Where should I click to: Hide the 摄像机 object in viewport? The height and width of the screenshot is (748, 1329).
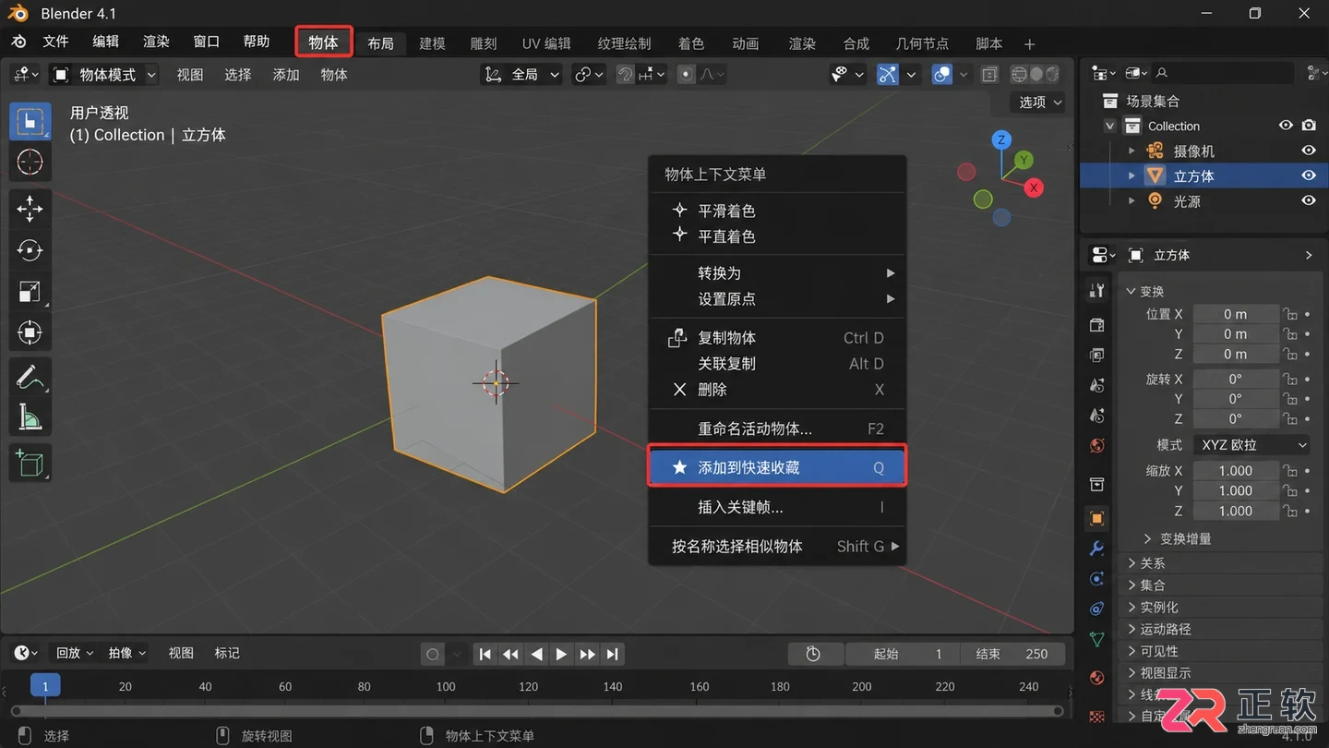tap(1308, 151)
